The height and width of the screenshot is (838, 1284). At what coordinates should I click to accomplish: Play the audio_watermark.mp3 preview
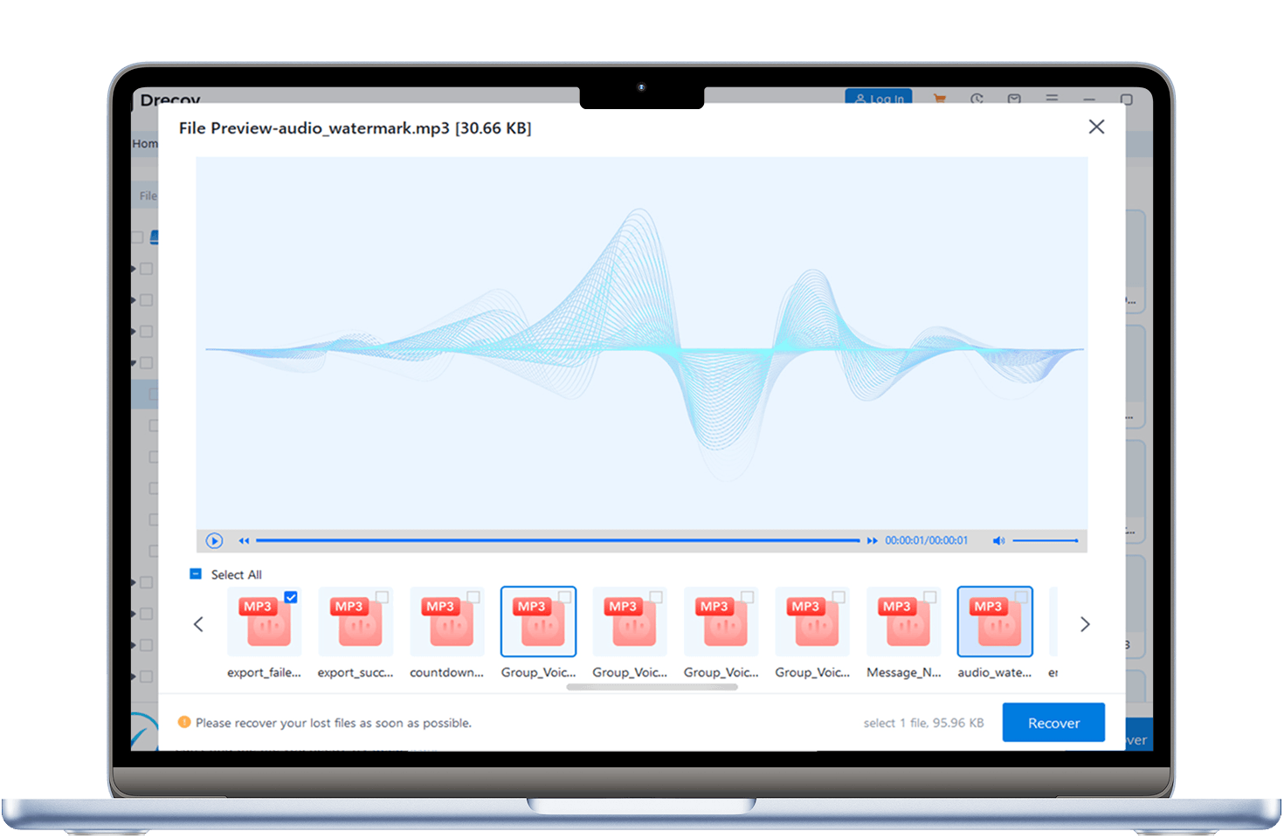[214, 540]
